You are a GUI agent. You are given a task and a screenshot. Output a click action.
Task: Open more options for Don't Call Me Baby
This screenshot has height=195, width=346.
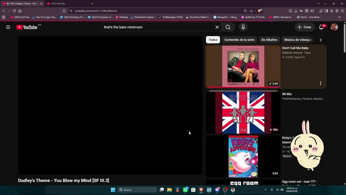(x=321, y=83)
